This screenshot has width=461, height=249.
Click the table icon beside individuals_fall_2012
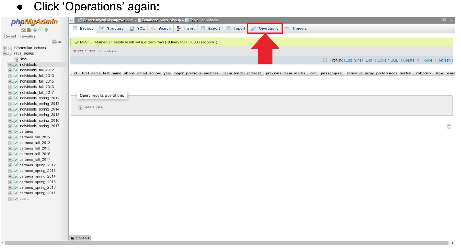click(x=16, y=70)
